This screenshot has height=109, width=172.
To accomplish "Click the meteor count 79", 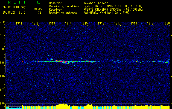I will pos(40,13).
